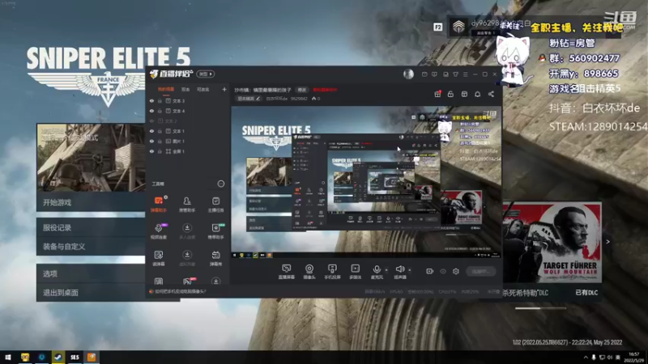This screenshot has width=648, height=364.
Task: Click the share icon in the streaming app
Action: click(x=491, y=94)
